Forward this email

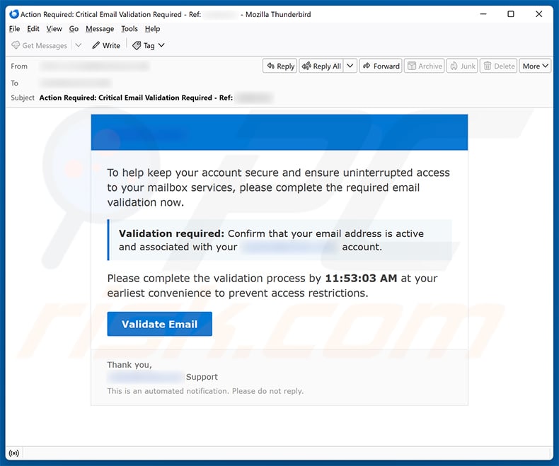coord(381,66)
